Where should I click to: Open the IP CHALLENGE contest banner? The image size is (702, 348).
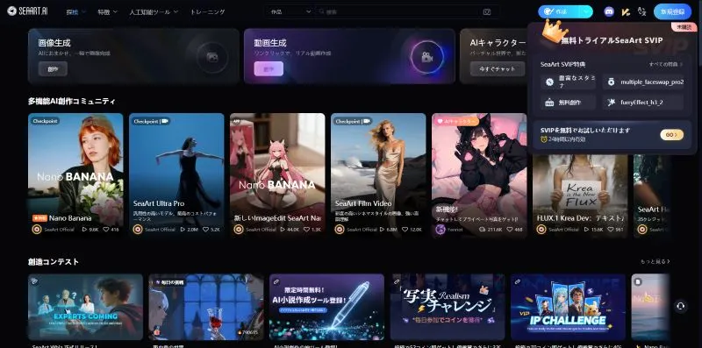pyautogui.click(x=568, y=307)
